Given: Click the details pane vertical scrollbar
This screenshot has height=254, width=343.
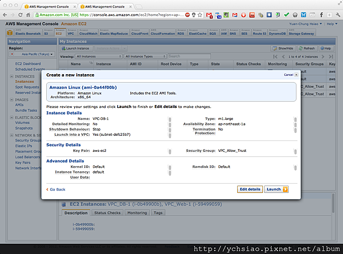Looking at the screenshot, I should click(x=333, y=203).
